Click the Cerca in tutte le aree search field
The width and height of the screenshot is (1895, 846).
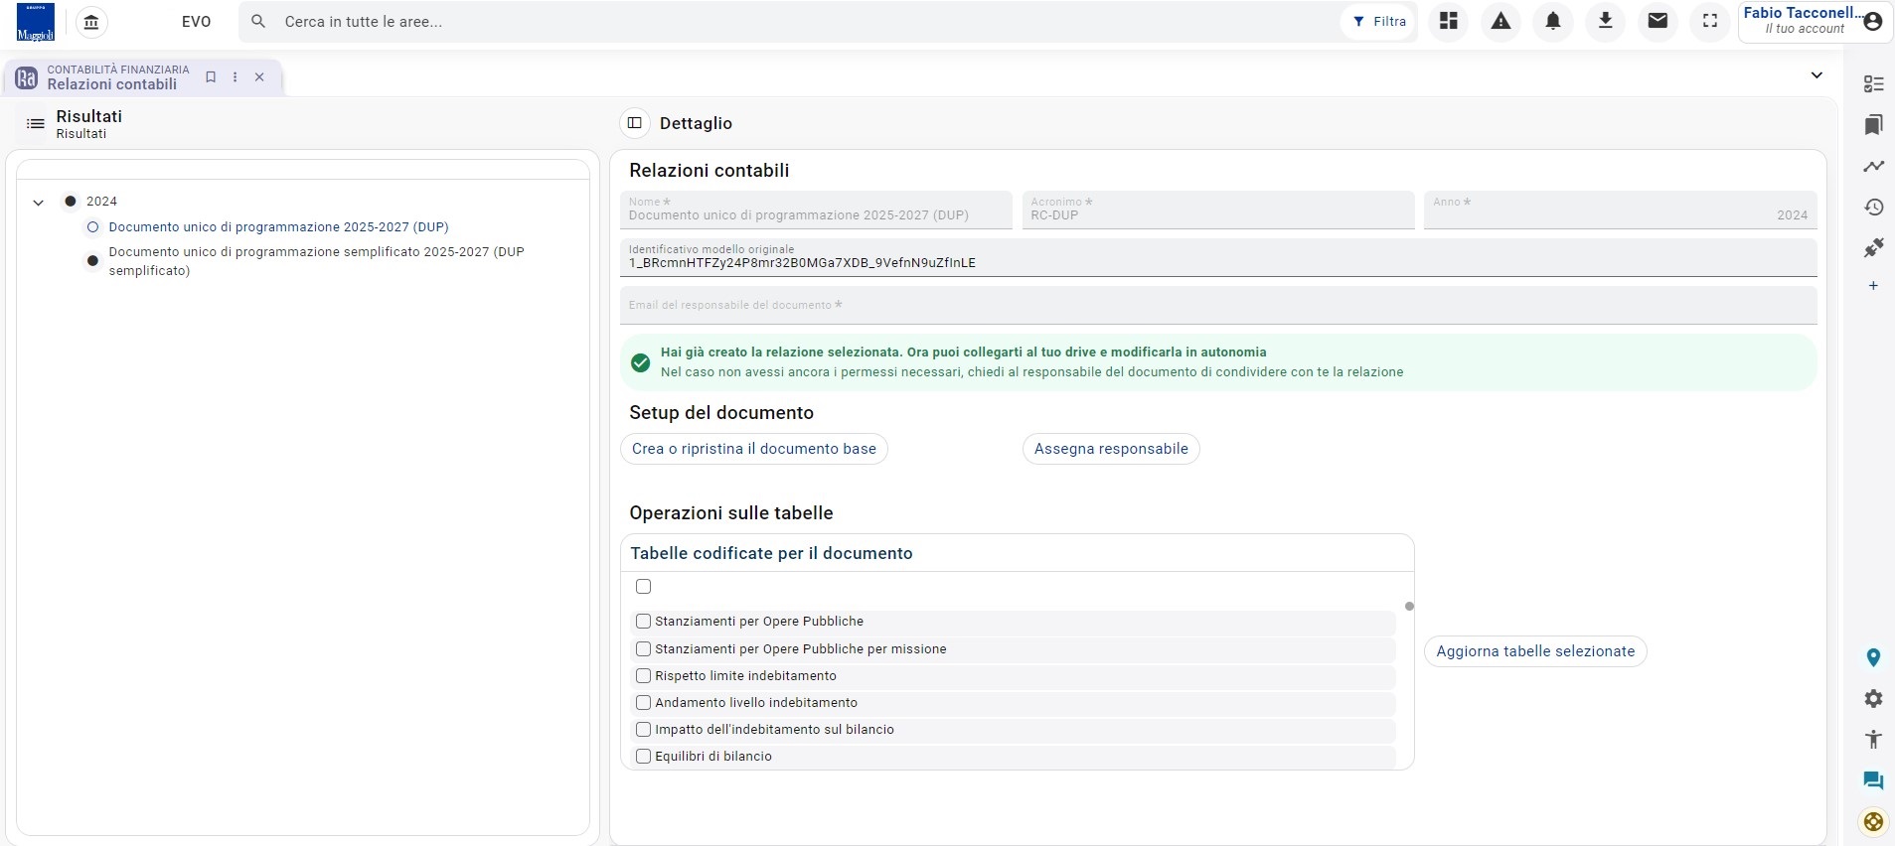coord(785,21)
